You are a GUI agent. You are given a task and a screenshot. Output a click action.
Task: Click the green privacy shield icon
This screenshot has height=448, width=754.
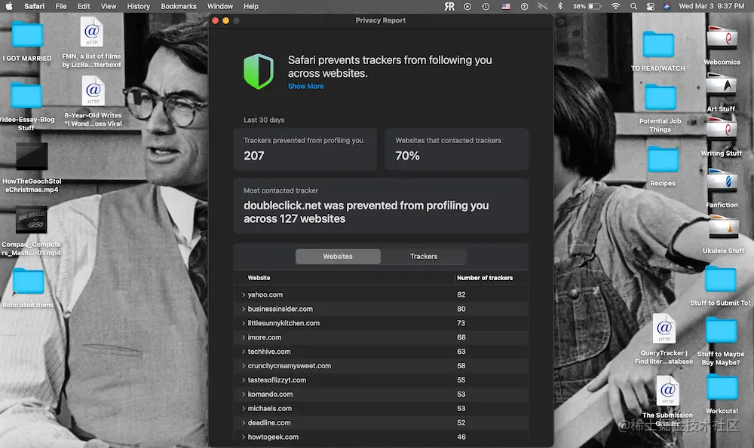(258, 71)
